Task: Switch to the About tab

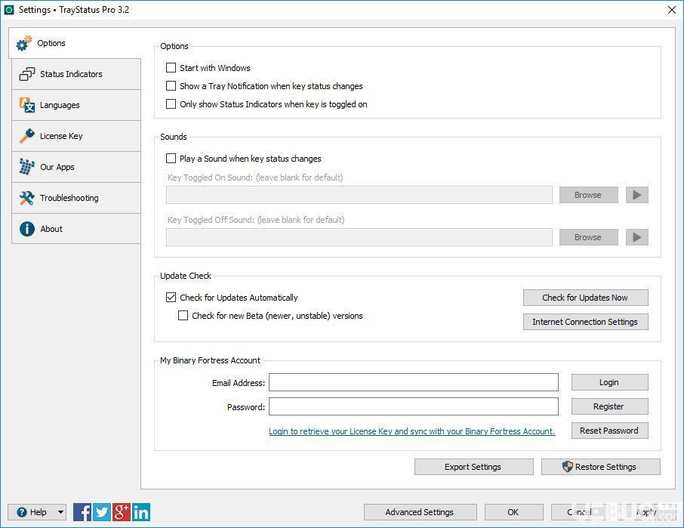Action: coord(76,229)
